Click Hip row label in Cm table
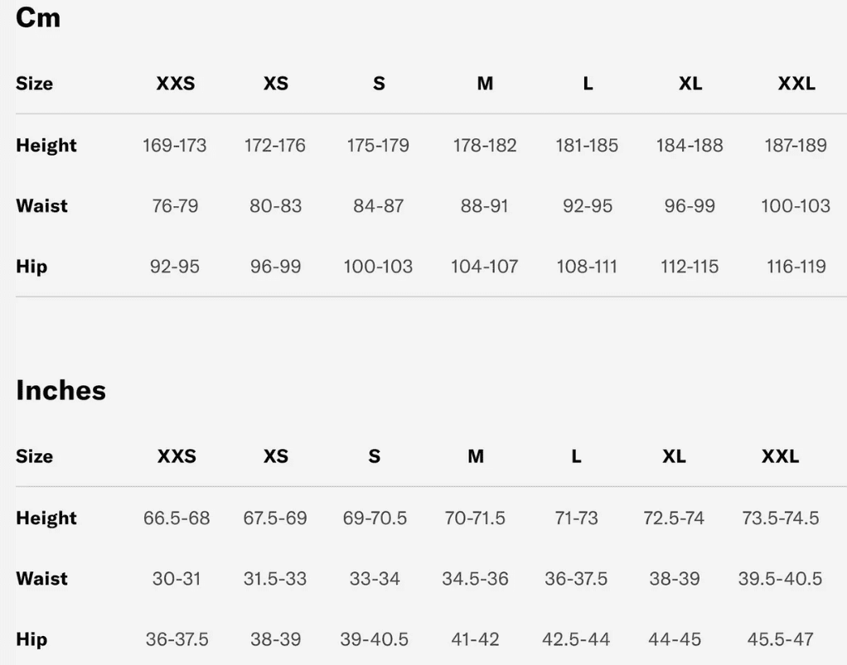Viewport: 847px width, 665px height. coord(31,266)
